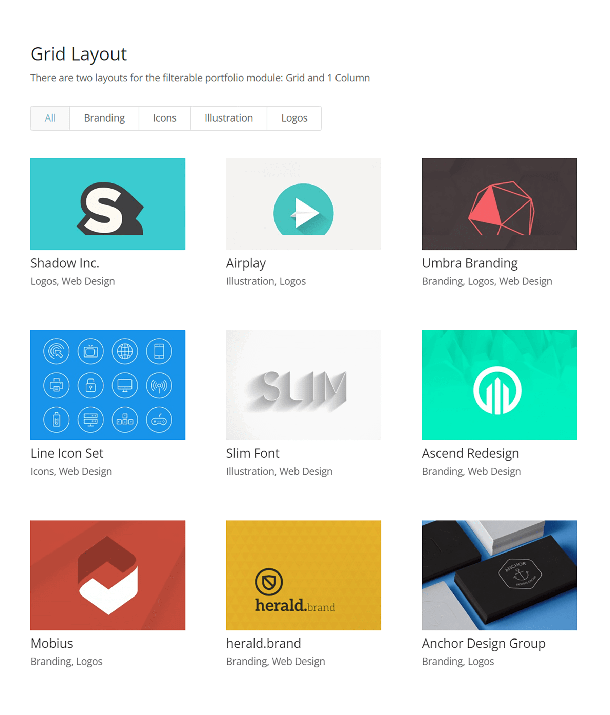Click 'Branding, Web Design' under Ascend Redesign

[x=471, y=472]
